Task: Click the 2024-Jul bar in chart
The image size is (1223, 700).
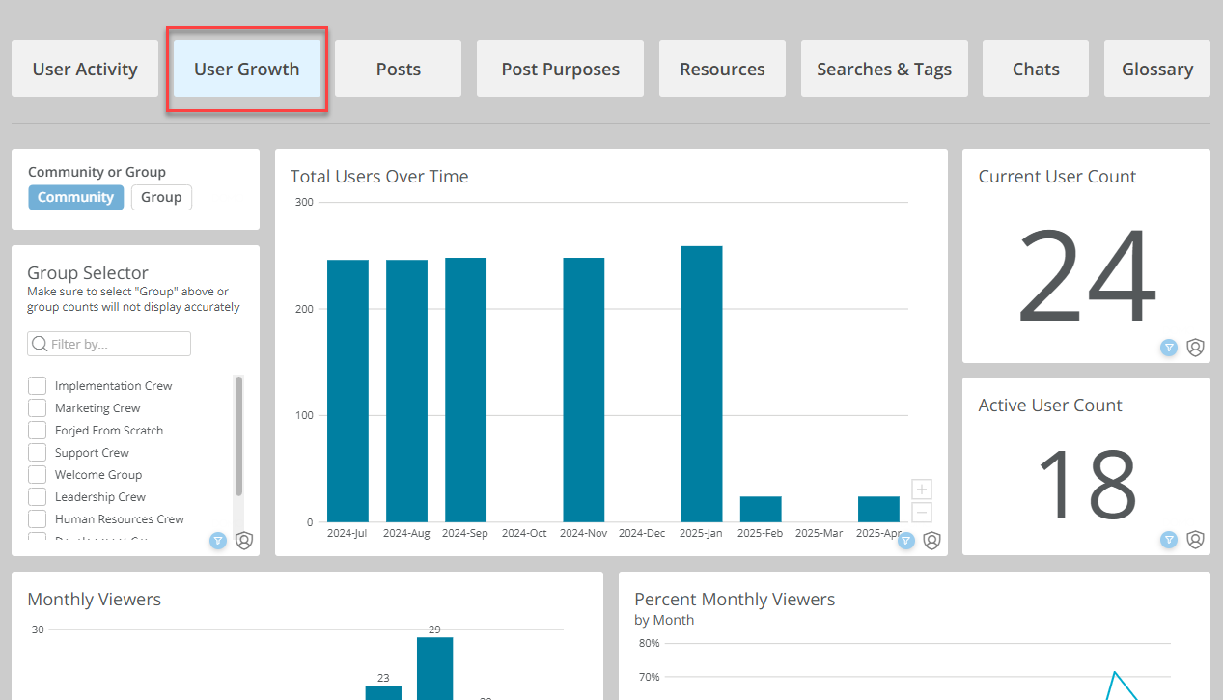Action: point(347,391)
